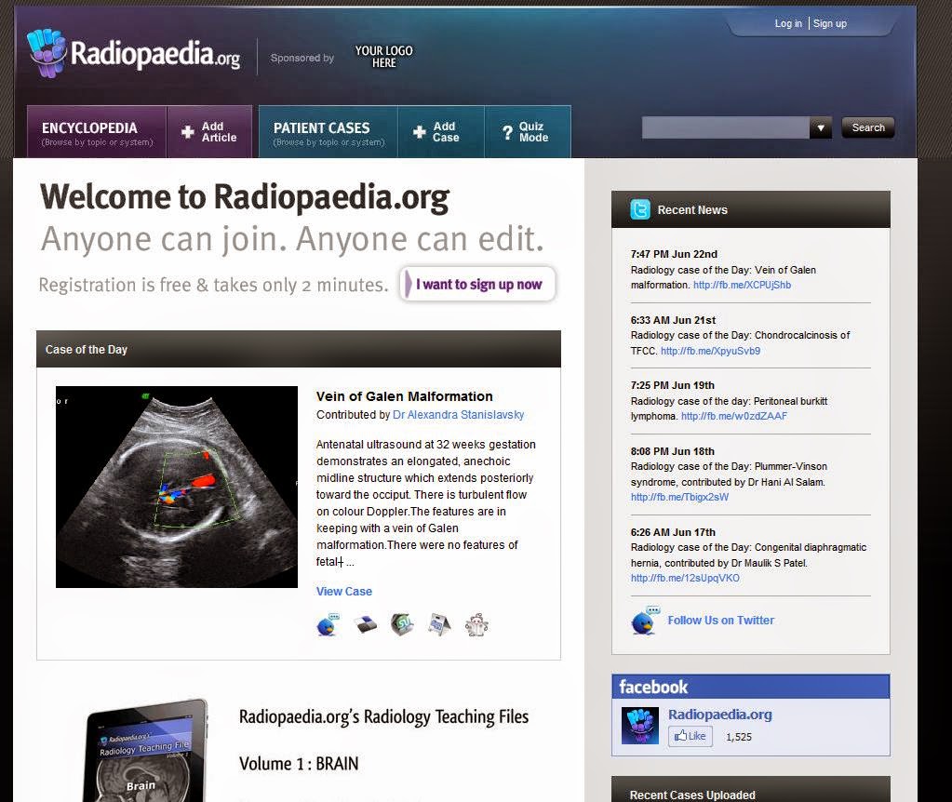Image resolution: width=952 pixels, height=802 pixels.
Task: Click the Quiz Mode question mark icon
Action: pyautogui.click(x=507, y=131)
